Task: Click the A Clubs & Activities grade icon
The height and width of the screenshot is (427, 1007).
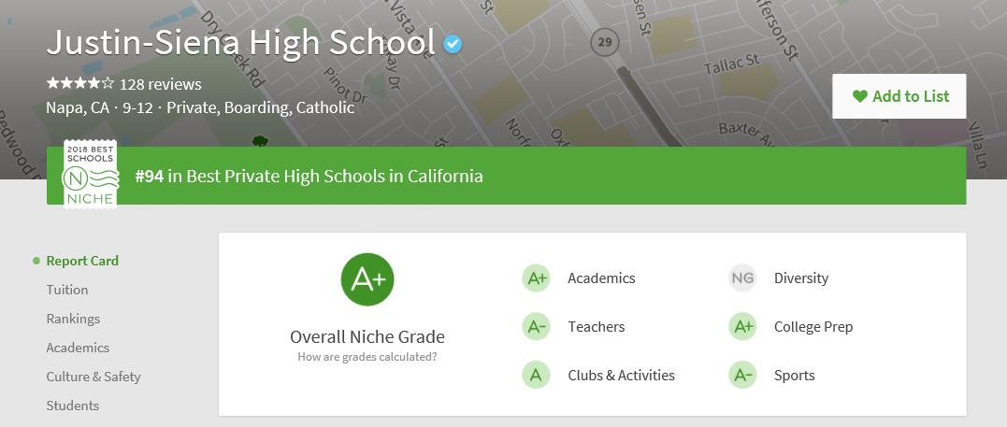Action: 536,375
